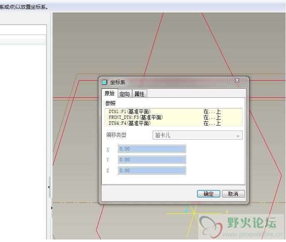
Task: Expand side panel with right arrow
Action: (52, 208)
